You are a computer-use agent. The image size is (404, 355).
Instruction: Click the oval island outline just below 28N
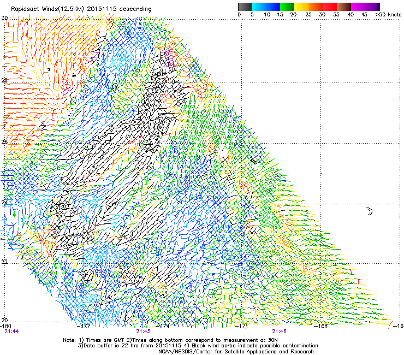tap(114, 86)
